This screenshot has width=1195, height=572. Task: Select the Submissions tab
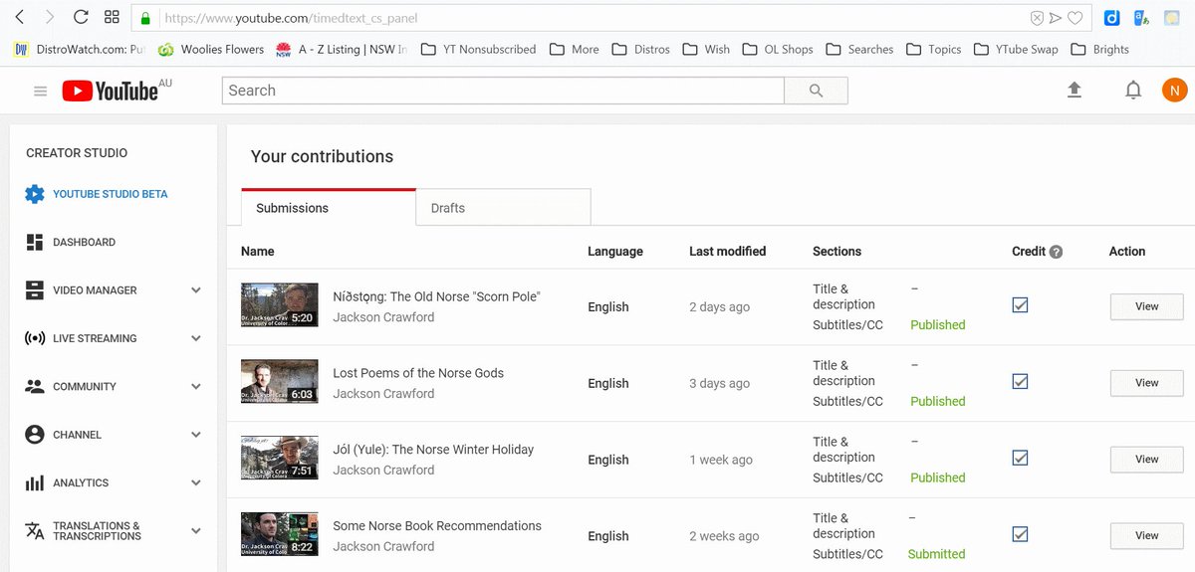[x=329, y=207]
